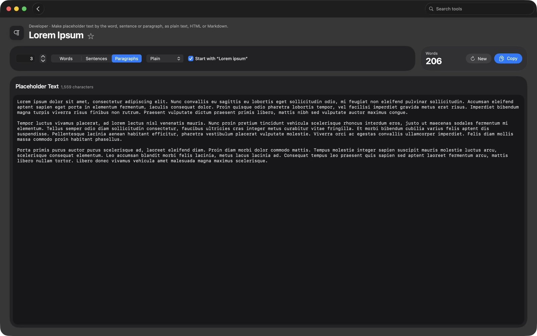Viewport: 537px width, 336px height.
Task: Decrease count with the stepper down arrow
Action: (43, 61)
